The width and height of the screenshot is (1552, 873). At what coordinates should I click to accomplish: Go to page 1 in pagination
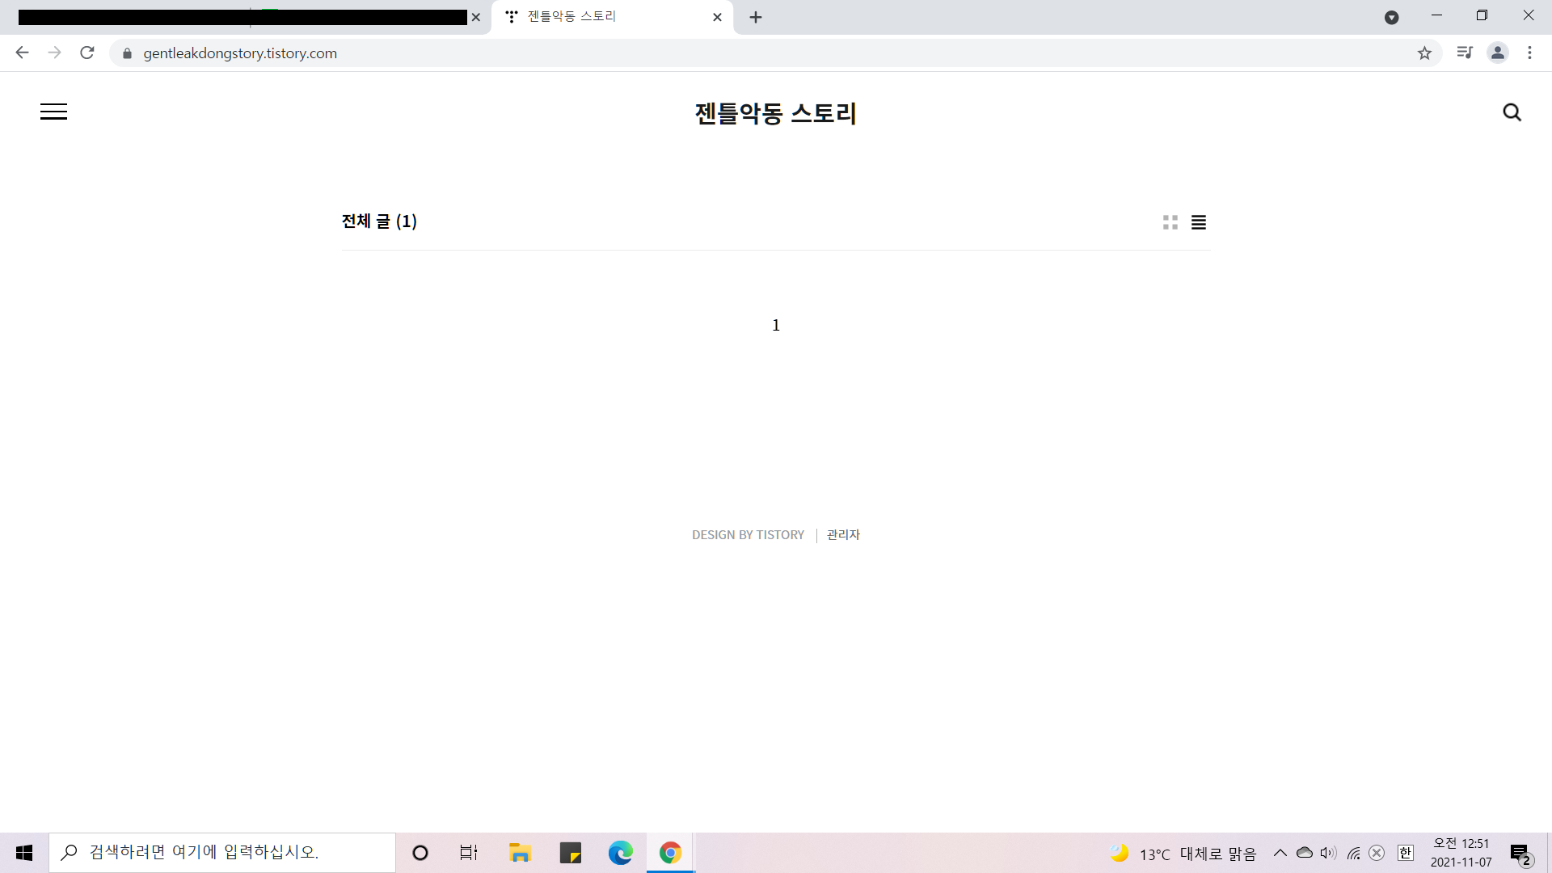(x=776, y=325)
